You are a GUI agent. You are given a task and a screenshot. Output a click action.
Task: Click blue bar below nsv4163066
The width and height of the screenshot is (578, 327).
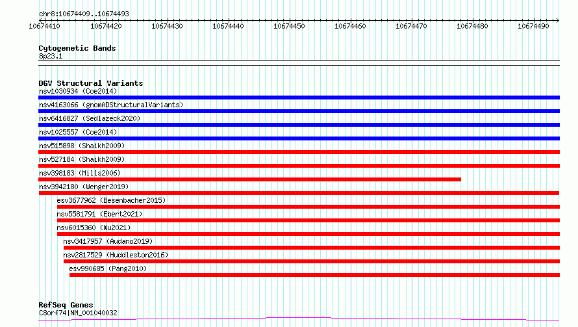click(x=299, y=111)
